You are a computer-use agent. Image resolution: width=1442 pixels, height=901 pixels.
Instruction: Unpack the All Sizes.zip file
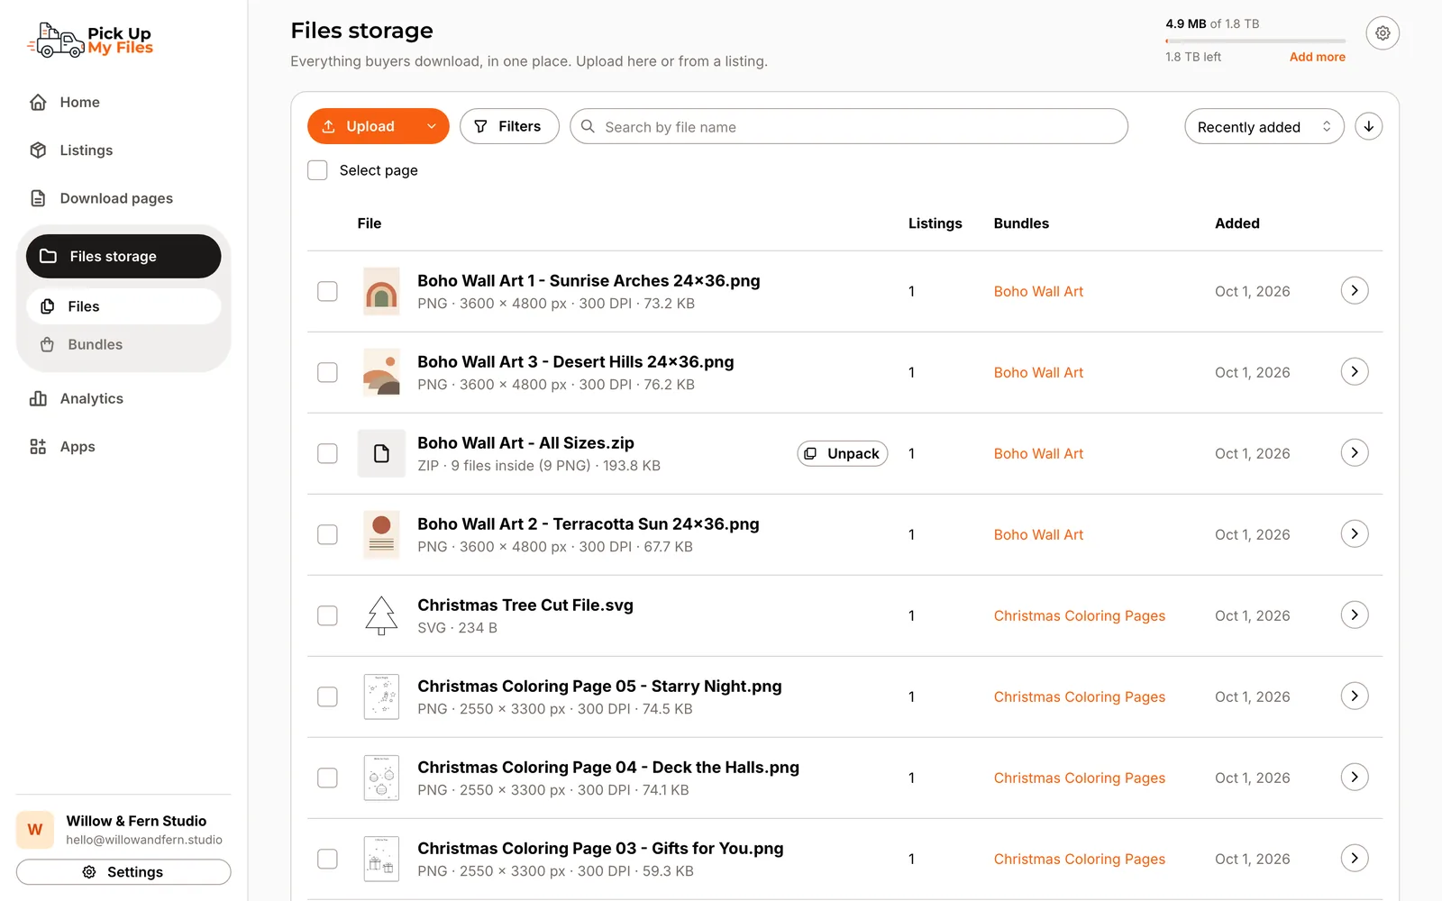pyautogui.click(x=842, y=453)
